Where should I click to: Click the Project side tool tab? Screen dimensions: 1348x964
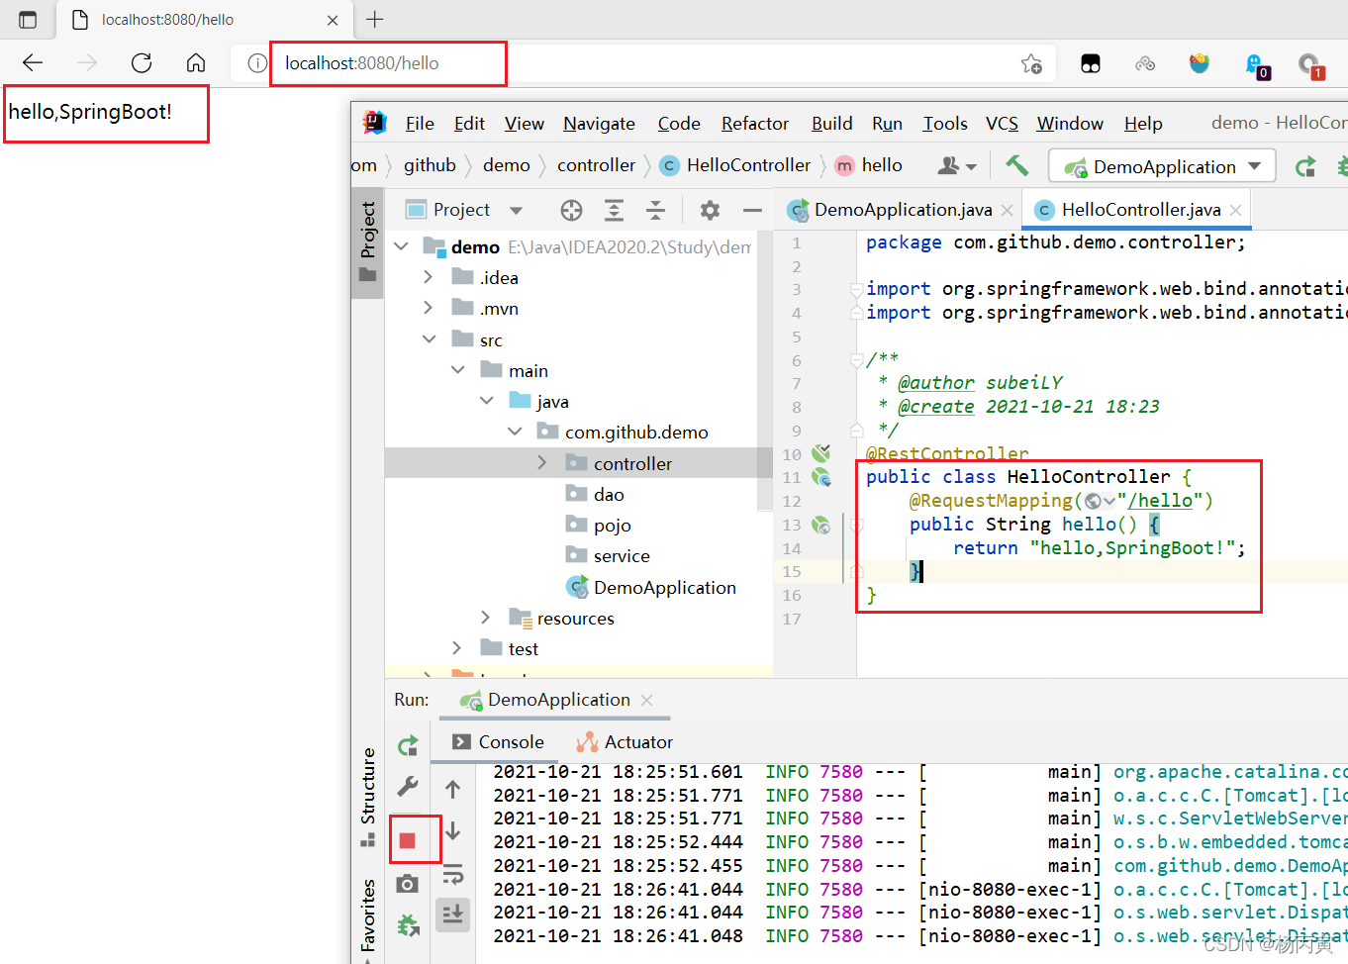(367, 241)
